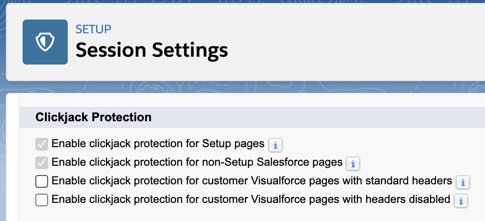Click the Clickjack Protection section heading
Viewport: 485px width, 221px height.
[93, 117]
